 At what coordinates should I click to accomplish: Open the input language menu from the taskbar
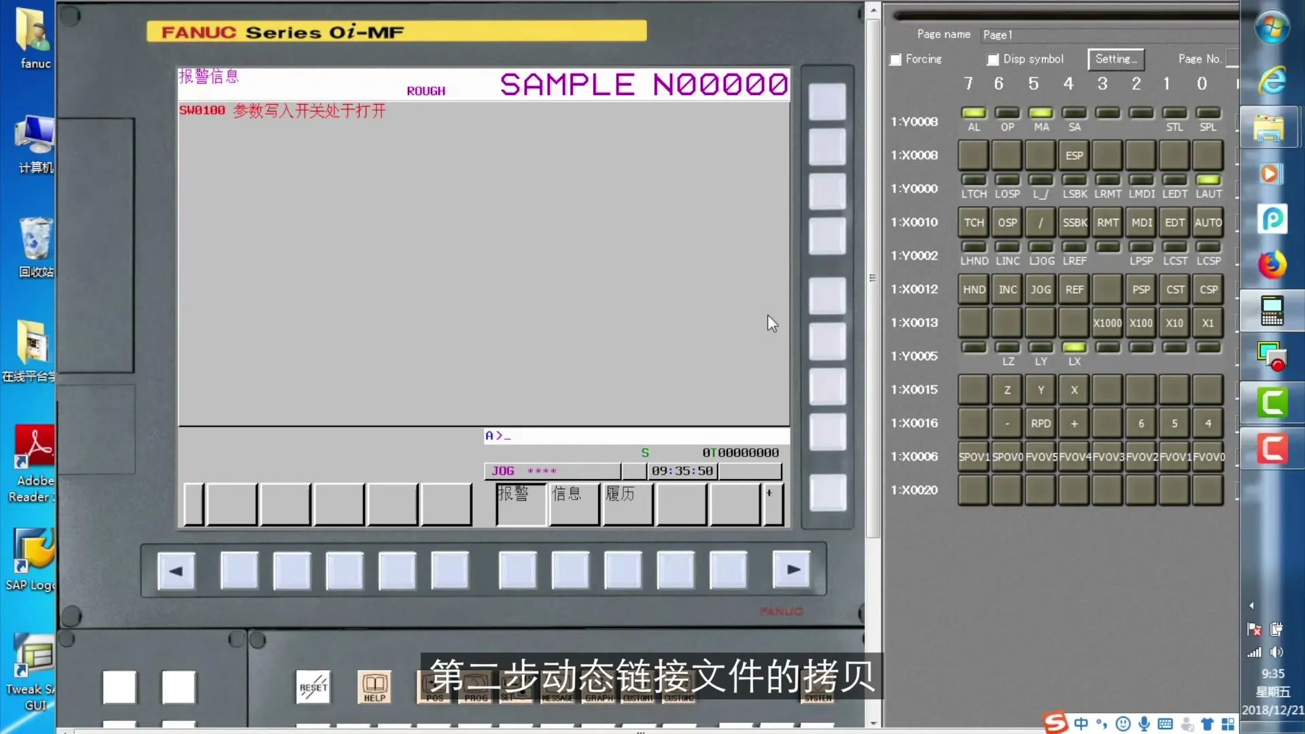[x=1082, y=724]
